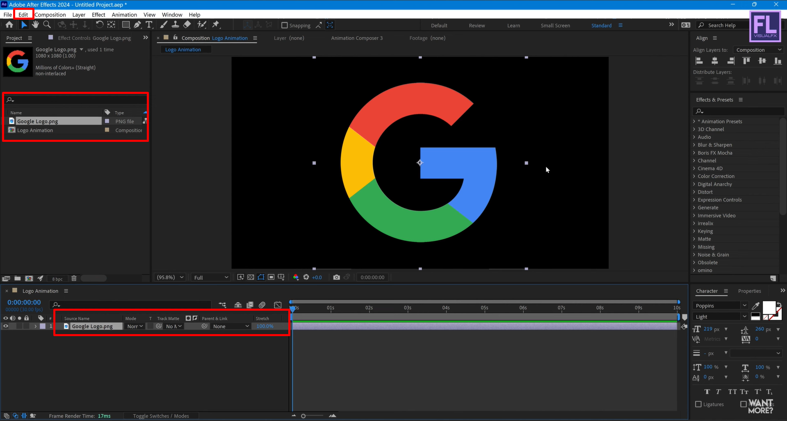Delete selected project item with trash icon
The height and width of the screenshot is (421, 787).
click(x=74, y=278)
